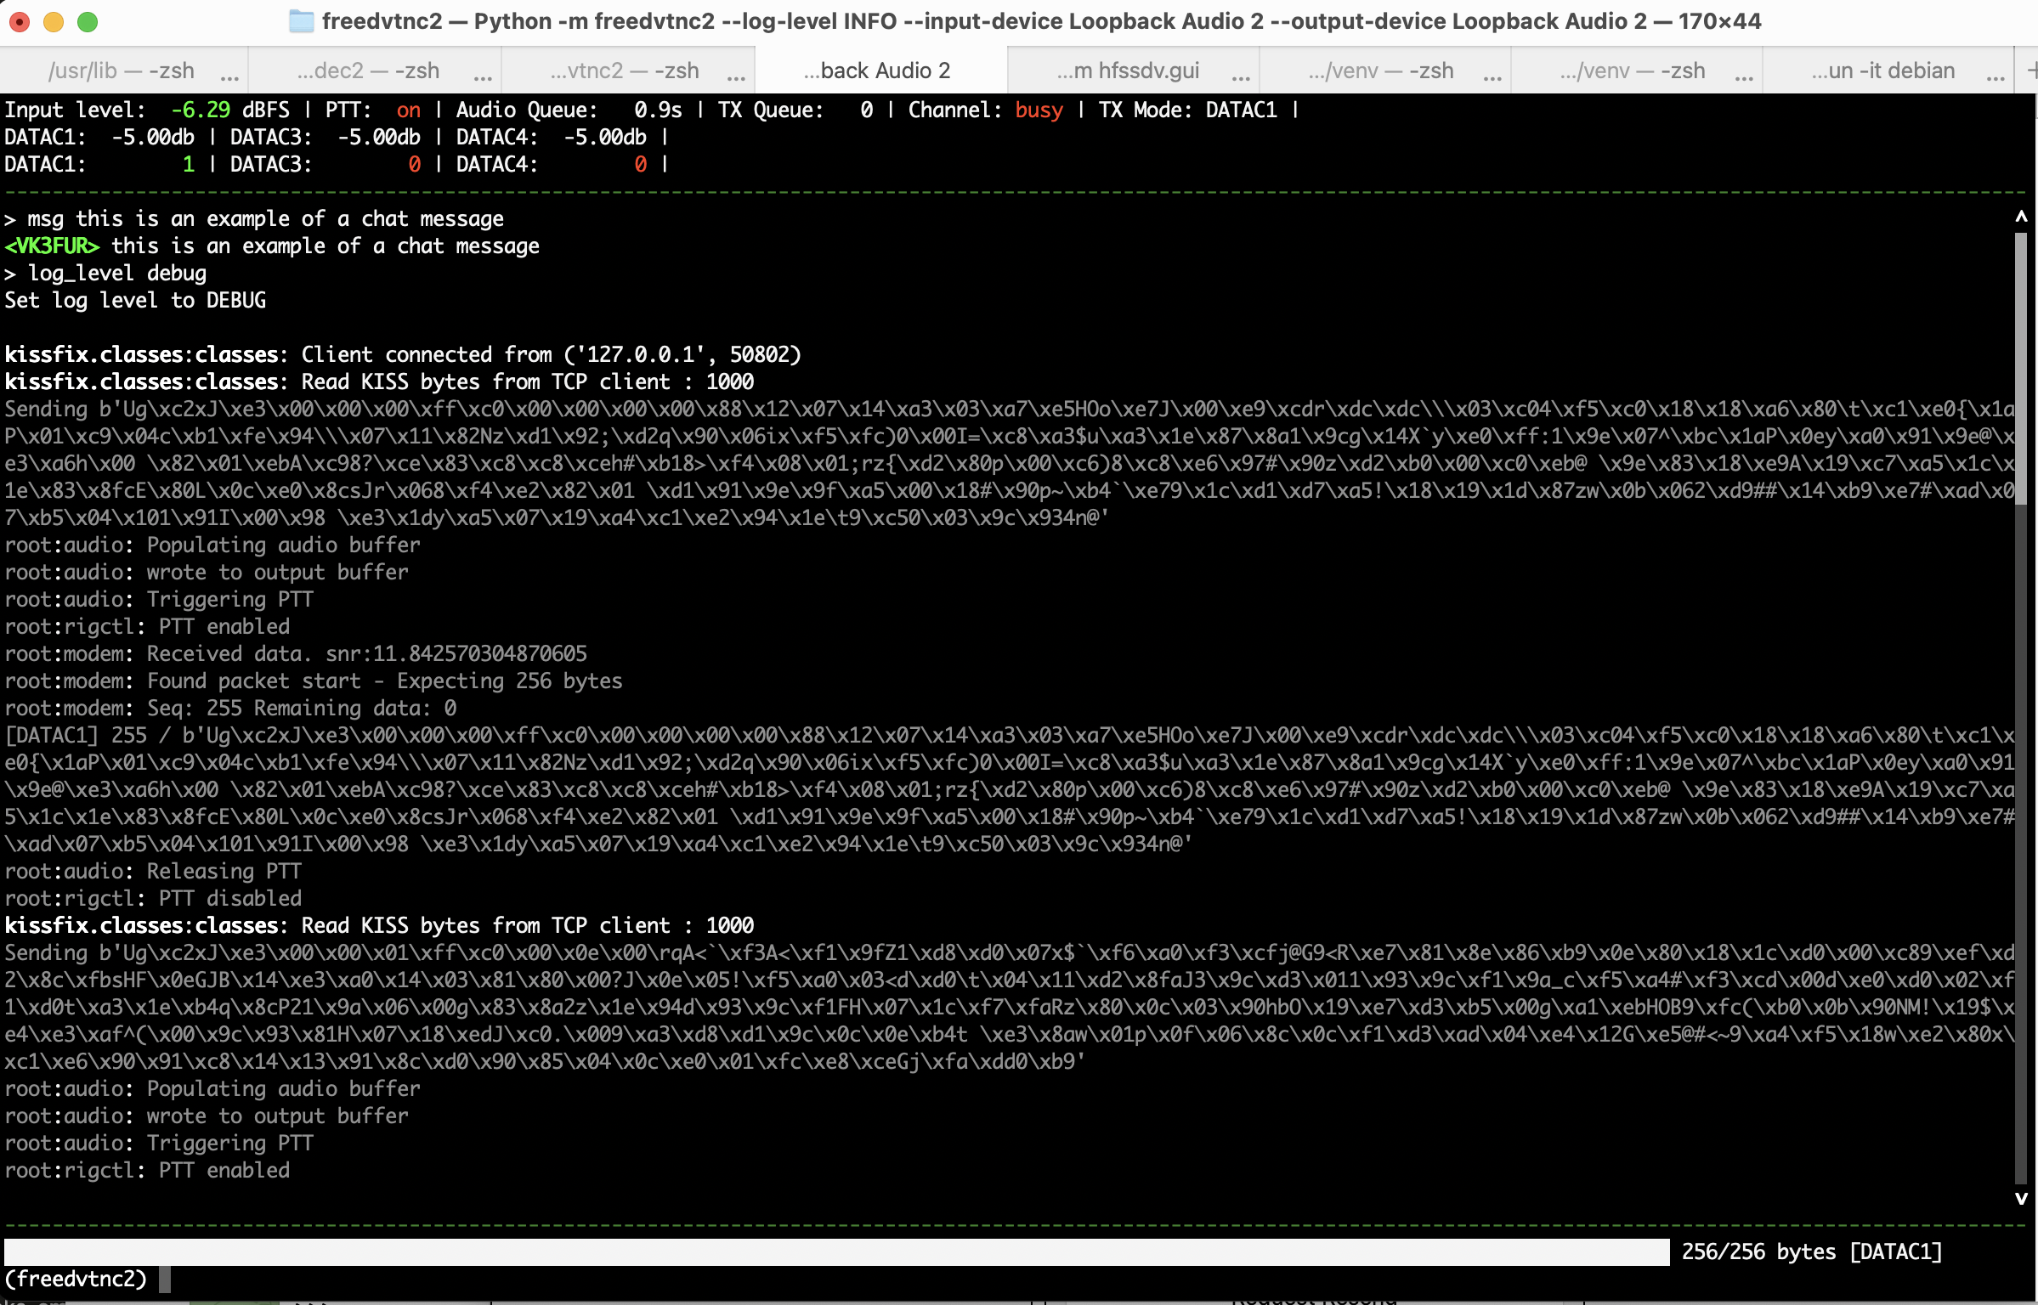Click the ellipsis on /usr/lib tab
The width and height of the screenshot is (2038, 1305).
click(x=229, y=76)
